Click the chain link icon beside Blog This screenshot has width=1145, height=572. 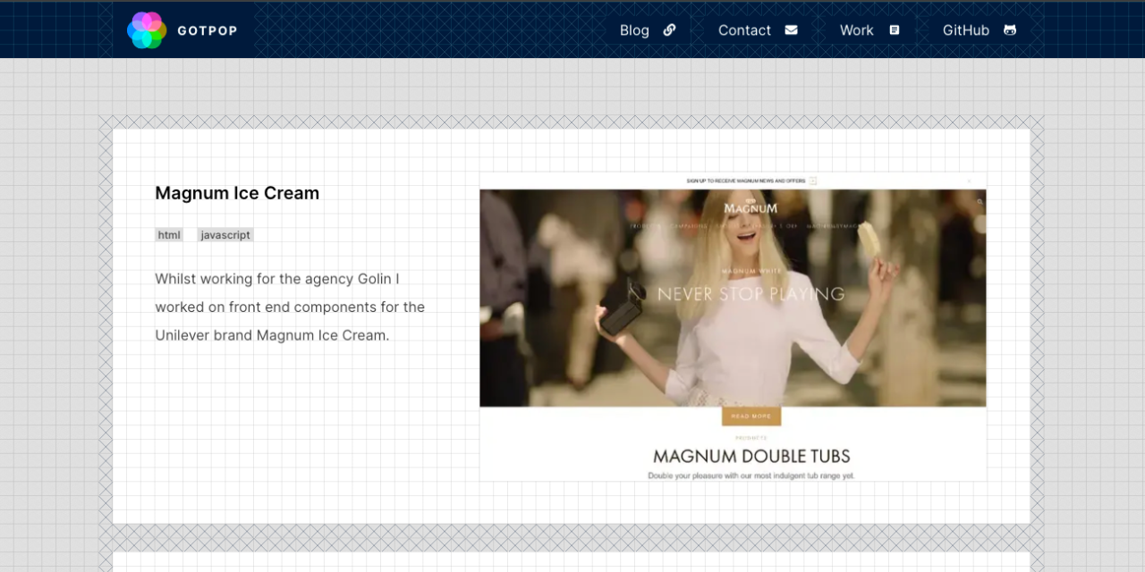point(669,30)
